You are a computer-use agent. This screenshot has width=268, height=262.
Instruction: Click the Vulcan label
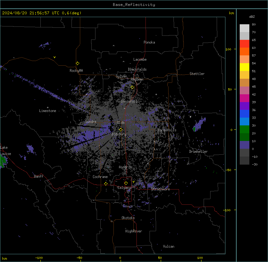(x=169, y=246)
